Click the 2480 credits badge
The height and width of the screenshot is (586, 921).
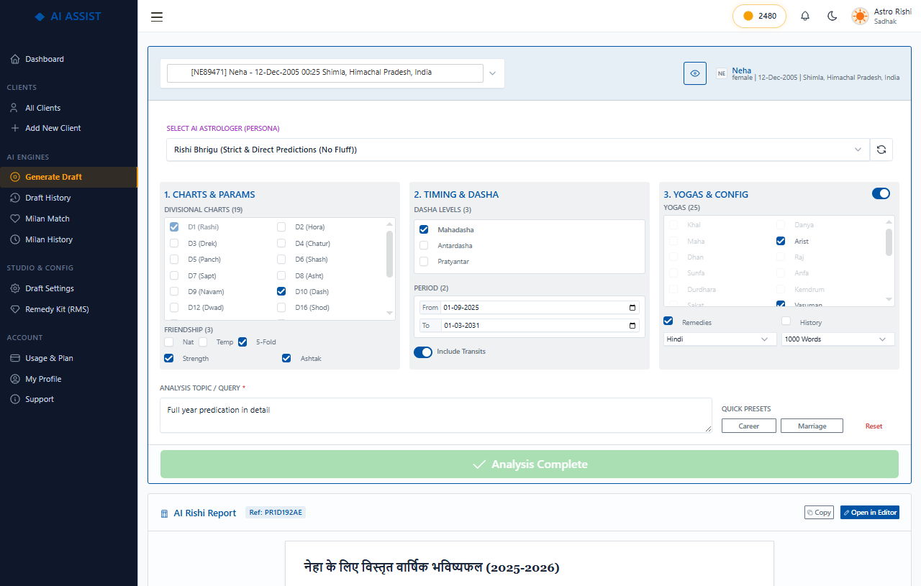point(759,15)
